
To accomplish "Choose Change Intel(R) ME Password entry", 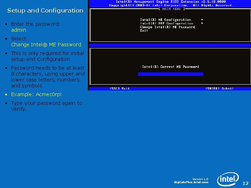I will click(x=167, y=27).
